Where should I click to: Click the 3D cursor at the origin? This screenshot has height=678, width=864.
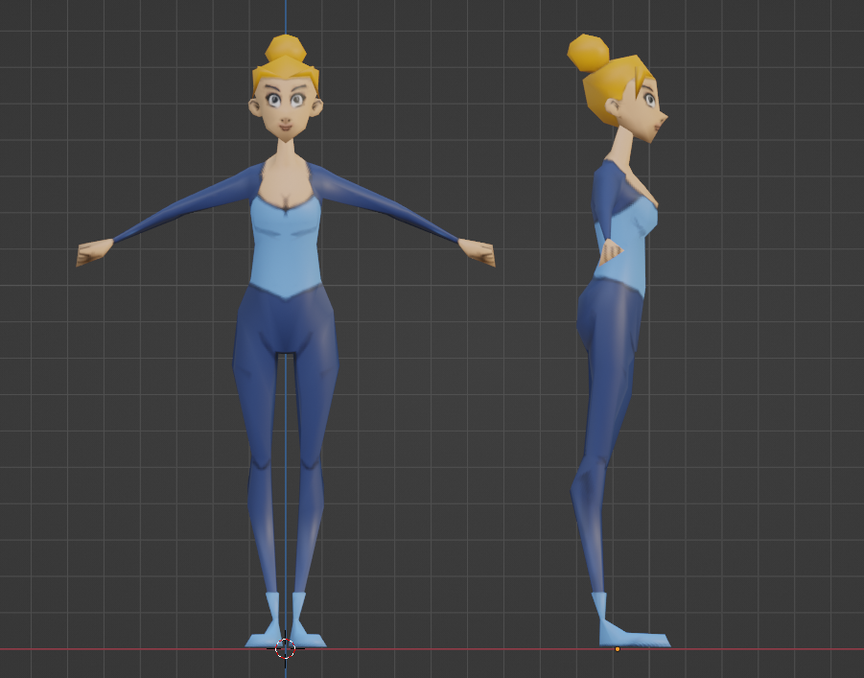[x=285, y=651]
